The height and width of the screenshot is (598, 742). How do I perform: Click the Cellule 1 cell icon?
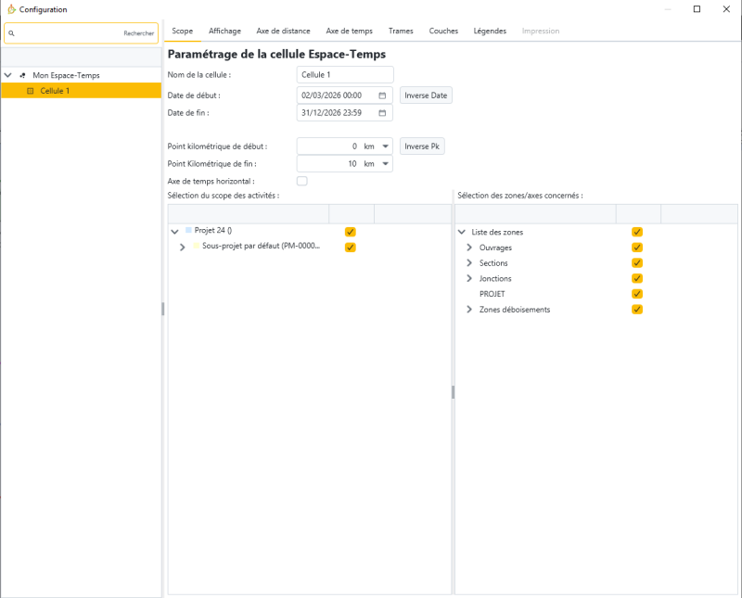[30, 91]
